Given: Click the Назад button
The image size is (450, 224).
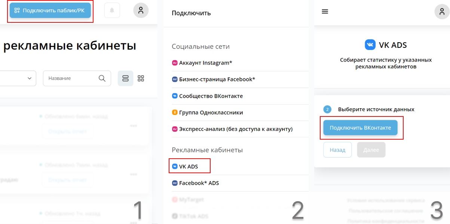Looking at the screenshot, I should (x=337, y=150).
